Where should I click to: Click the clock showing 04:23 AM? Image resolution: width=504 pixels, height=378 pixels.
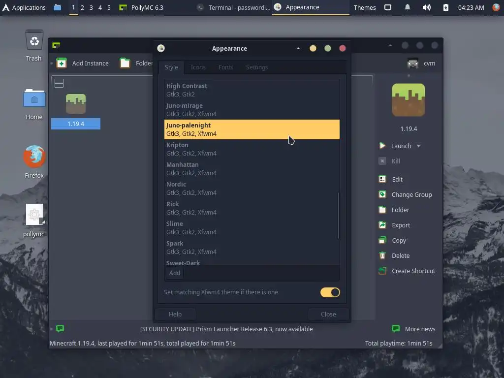(x=471, y=7)
